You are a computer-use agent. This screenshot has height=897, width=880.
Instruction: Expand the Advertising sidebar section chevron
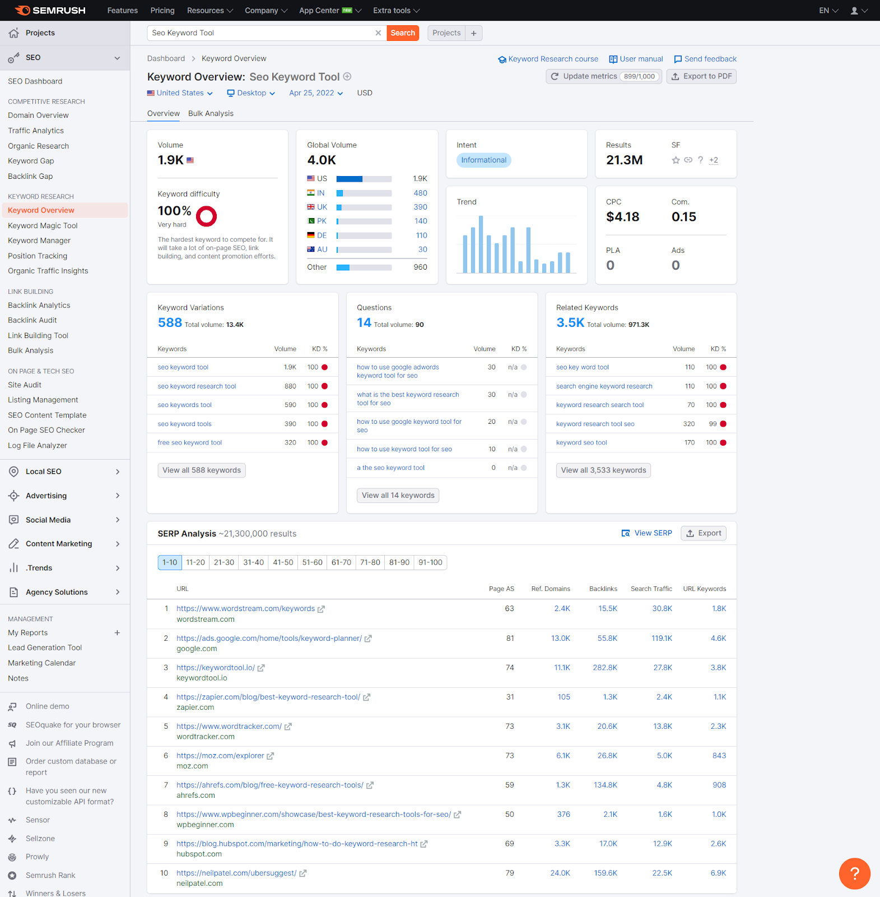click(x=118, y=496)
